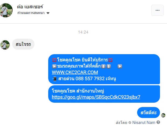Click the 14:24 timestamp

pos(83,32)
